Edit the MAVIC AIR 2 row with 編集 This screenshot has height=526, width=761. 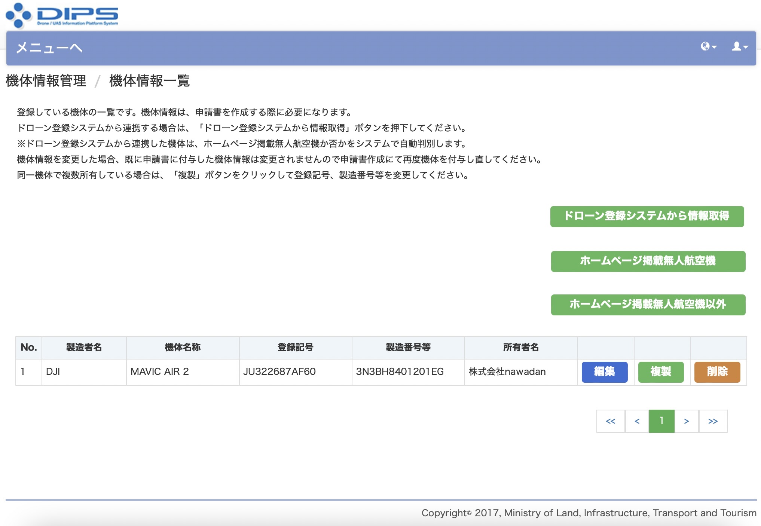[605, 372]
